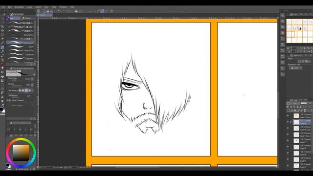Image resolution: width=313 pixels, height=176 pixels.
Task: Switch to the Pen sub tool tab
Action: tap(13, 18)
